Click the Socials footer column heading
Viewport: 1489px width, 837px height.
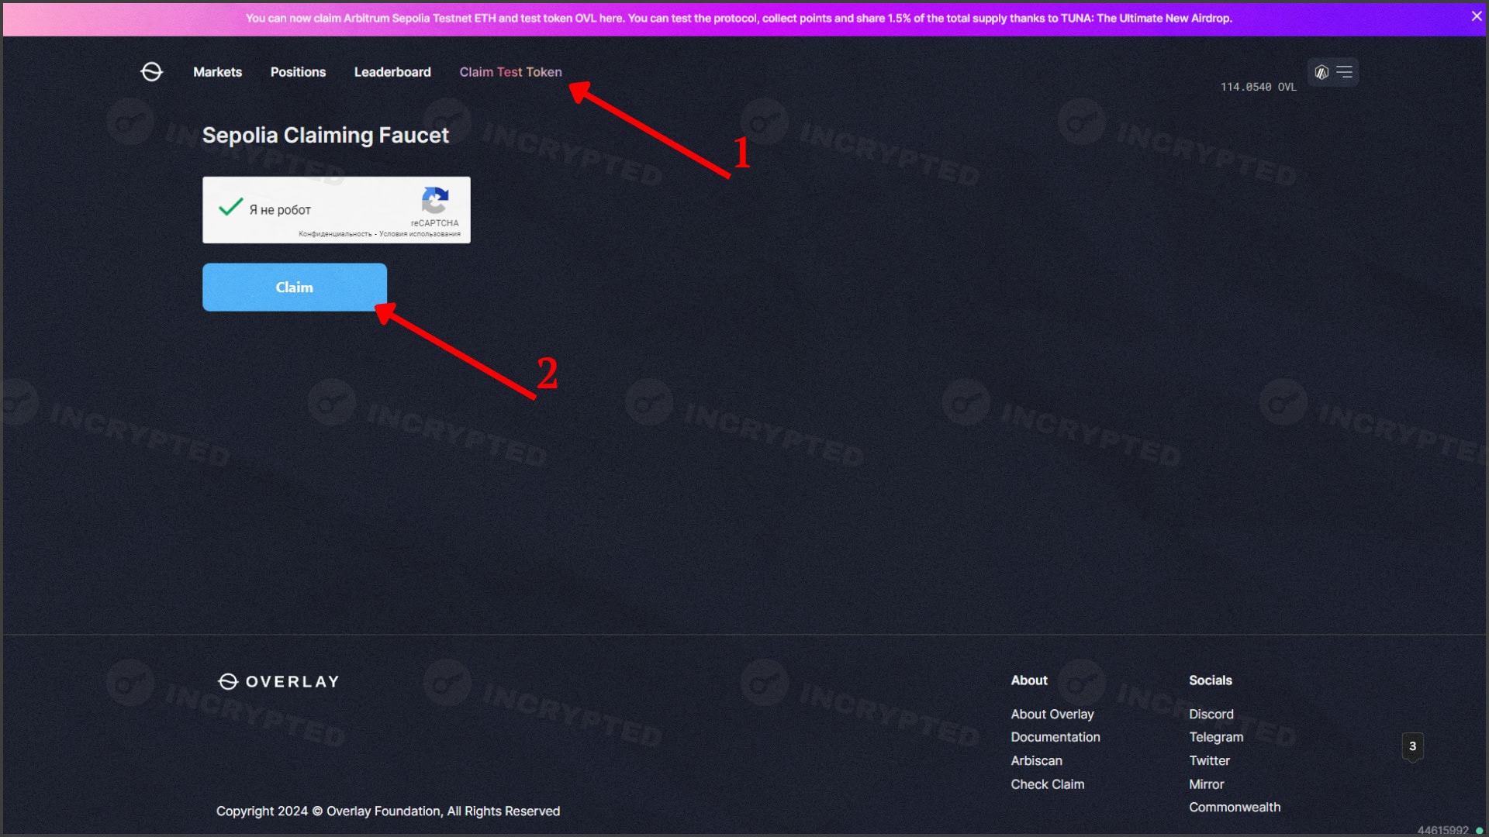(x=1210, y=680)
